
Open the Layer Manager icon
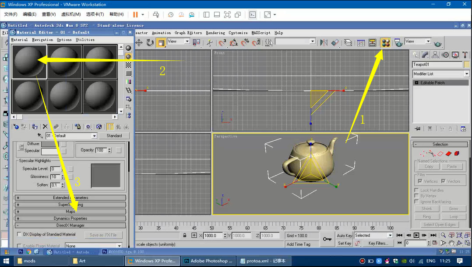click(348, 43)
